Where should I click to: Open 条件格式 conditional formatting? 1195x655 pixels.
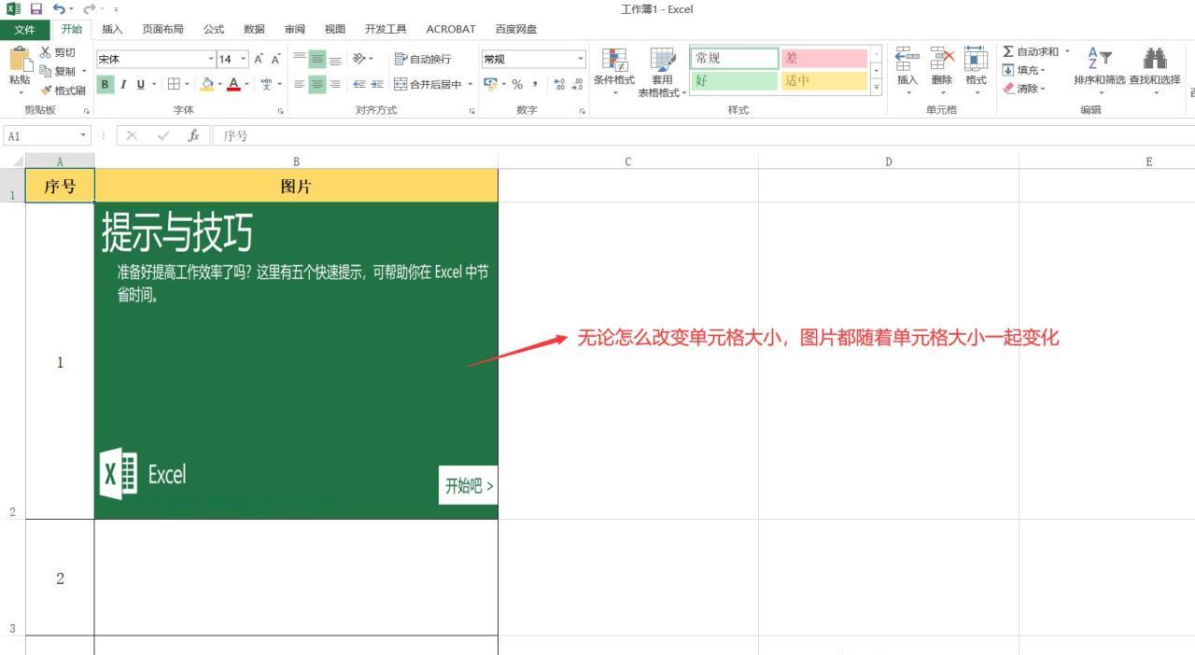click(614, 71)
